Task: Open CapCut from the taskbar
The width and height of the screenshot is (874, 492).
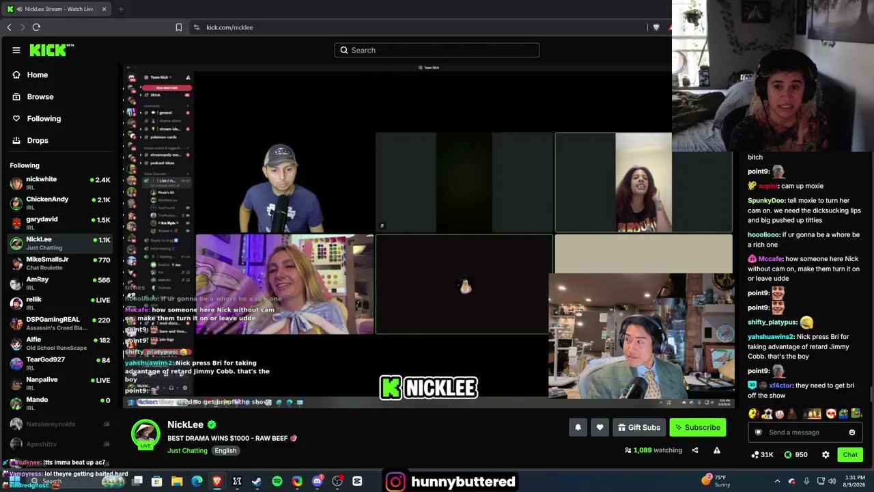Action: click(357, 482)
